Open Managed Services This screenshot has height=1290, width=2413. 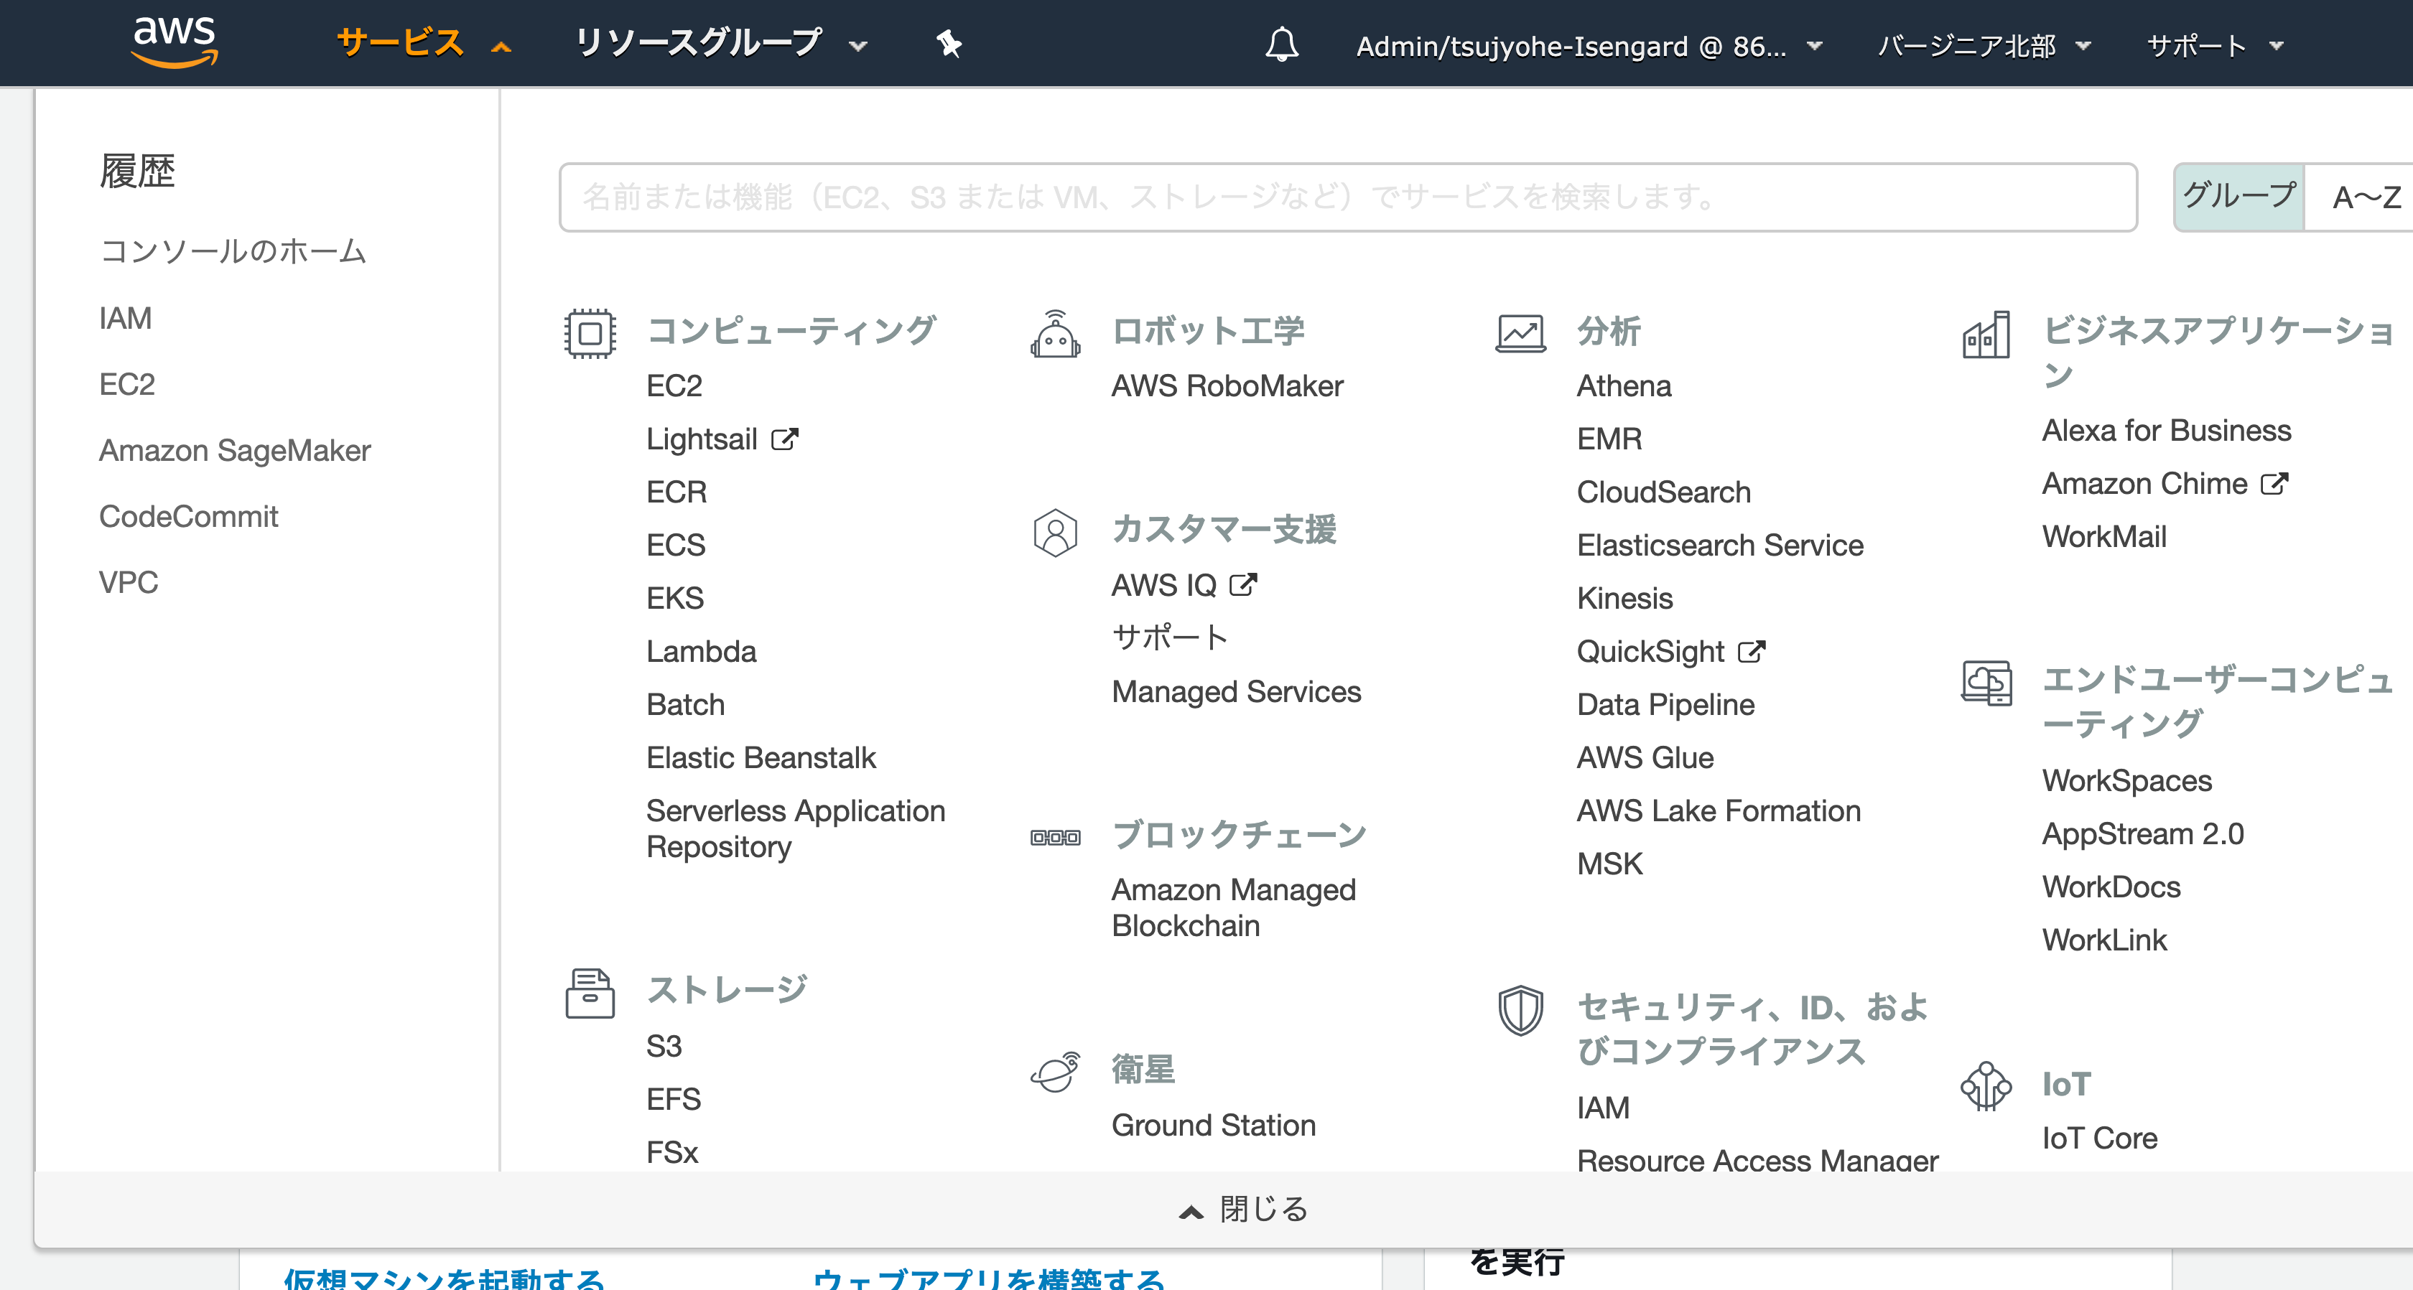coord(1237,691)
